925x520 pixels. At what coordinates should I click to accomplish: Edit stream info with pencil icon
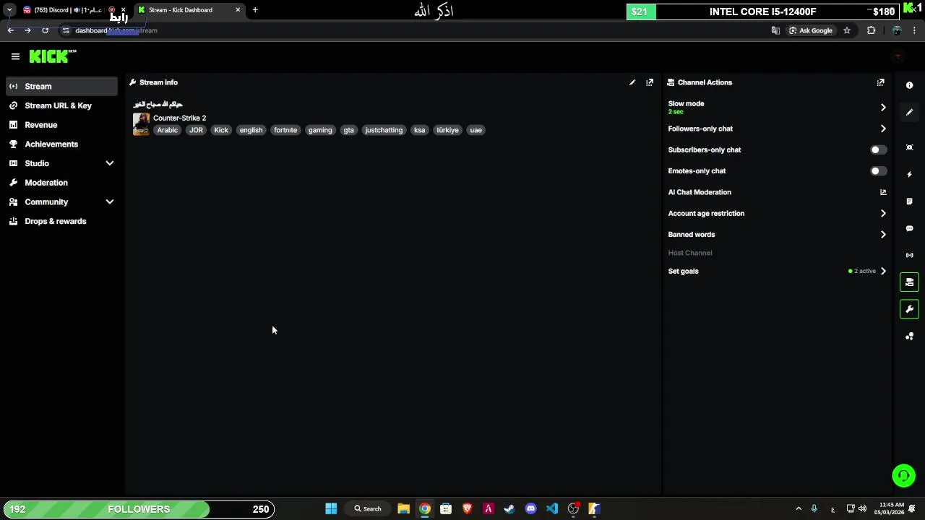632,82
